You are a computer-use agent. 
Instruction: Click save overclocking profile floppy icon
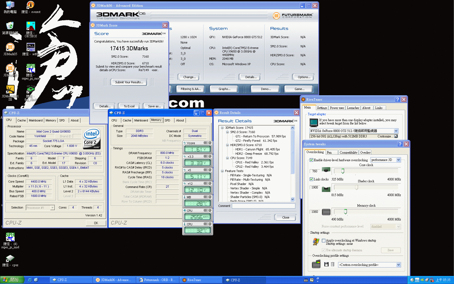coord(326,264)
